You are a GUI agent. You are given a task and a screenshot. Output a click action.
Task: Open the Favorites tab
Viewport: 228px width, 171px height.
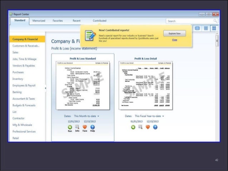tap(58, 21)
